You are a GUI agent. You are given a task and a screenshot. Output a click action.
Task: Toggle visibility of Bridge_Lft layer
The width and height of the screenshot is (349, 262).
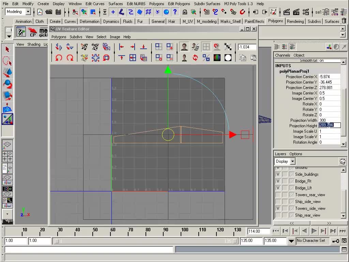[x=278, y=188]
